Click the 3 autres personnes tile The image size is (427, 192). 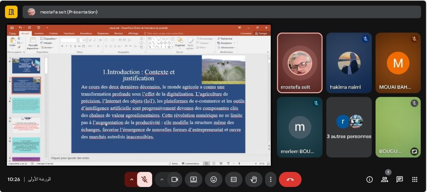(349, 127)
